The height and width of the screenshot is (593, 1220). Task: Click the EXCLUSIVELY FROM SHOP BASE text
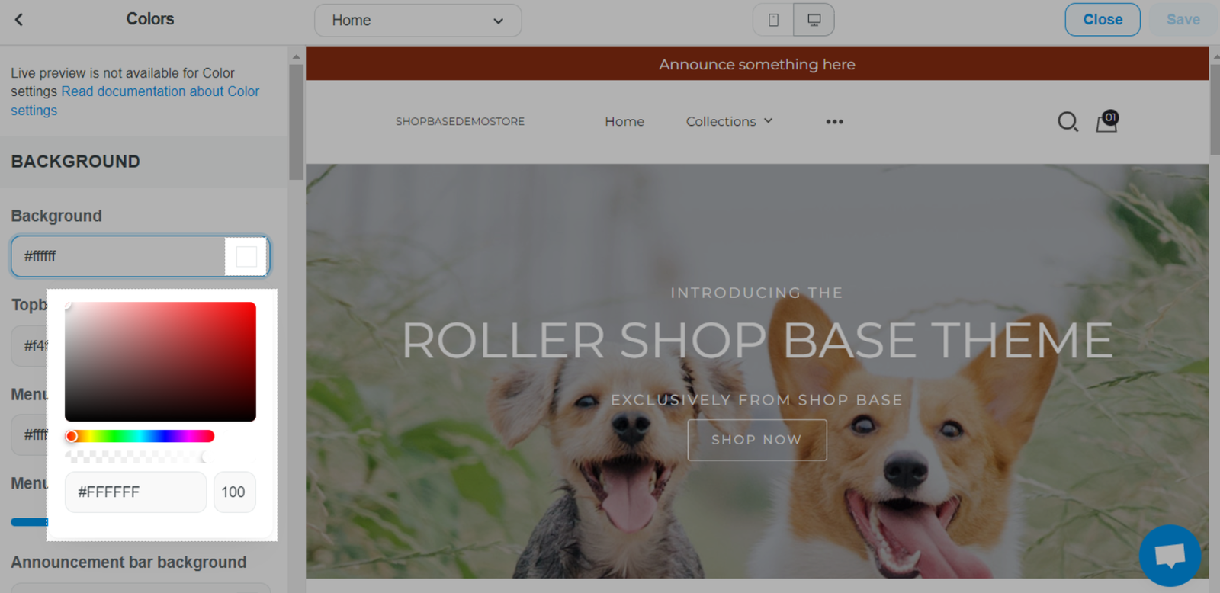[x=756, y=399]
